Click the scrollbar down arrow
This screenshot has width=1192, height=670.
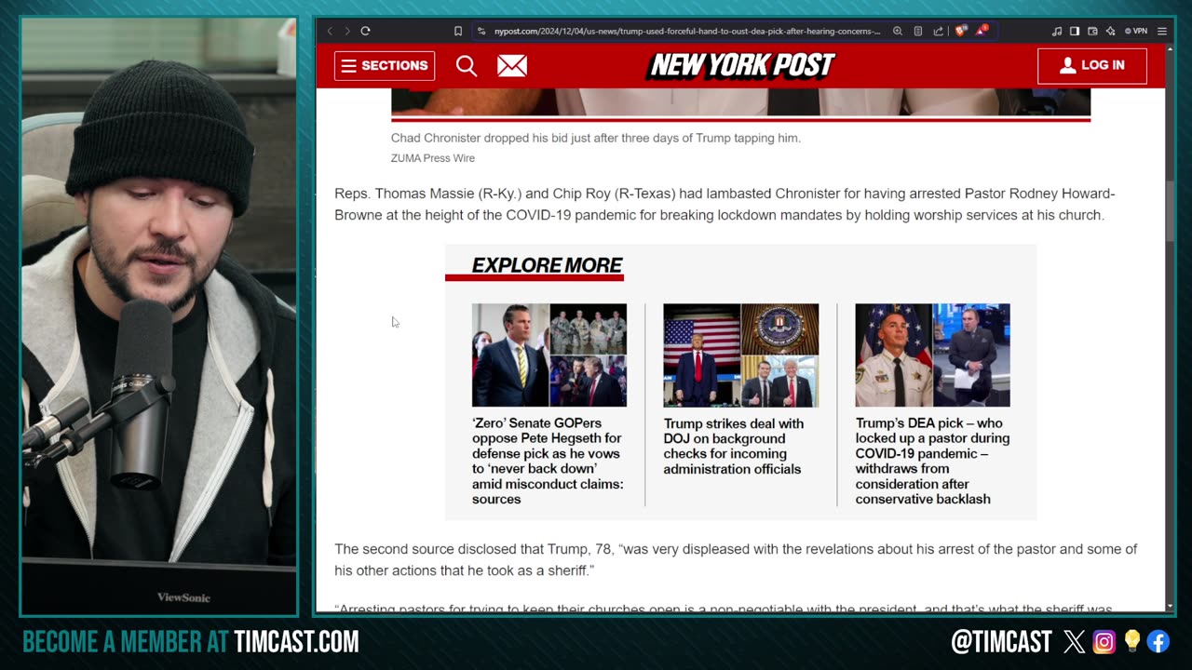1171,606
